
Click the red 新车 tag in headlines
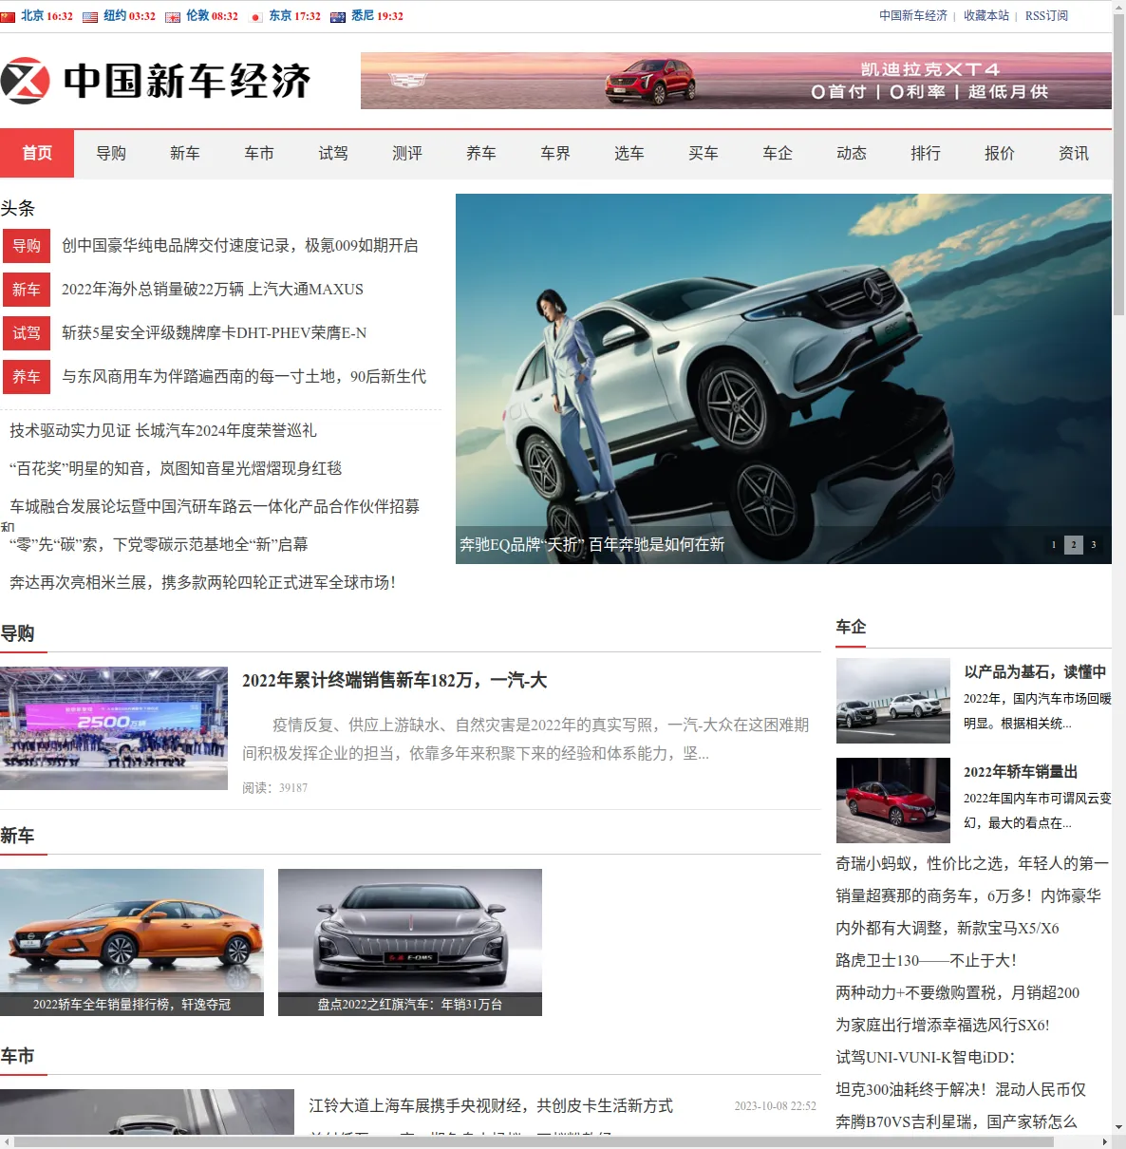pos(27,290)
